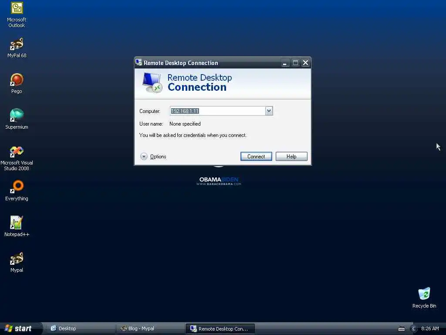
Task: Minimize the Remote Desktop Connection window
Action: 285,63
